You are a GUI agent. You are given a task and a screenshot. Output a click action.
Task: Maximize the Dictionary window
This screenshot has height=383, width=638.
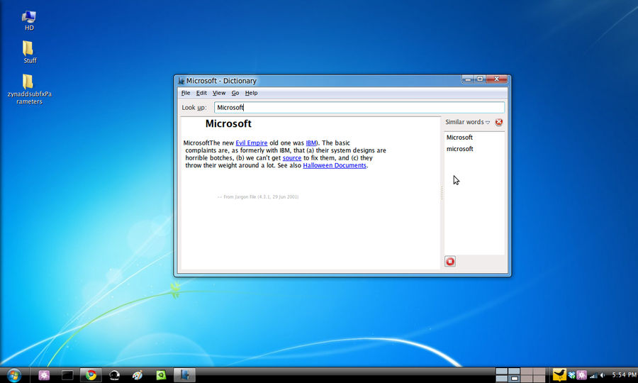480,79
